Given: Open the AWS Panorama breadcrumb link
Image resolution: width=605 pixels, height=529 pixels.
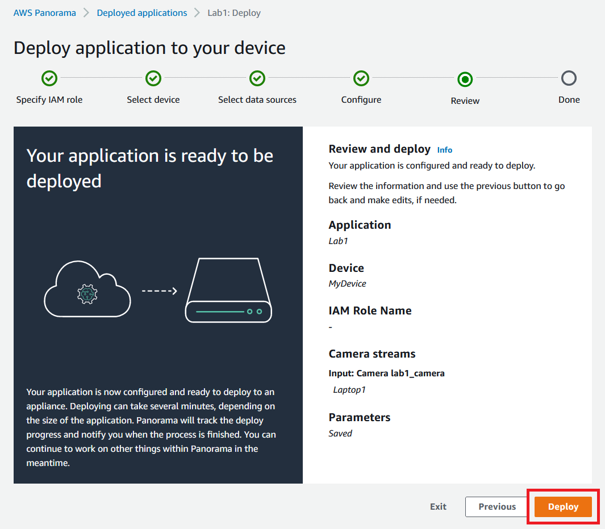Looking at the screenshot, I should [45, 12].
